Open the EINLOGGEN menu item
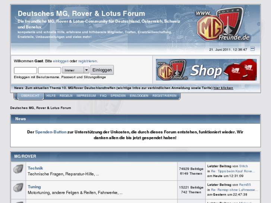 pyautogui.click(x=139, y=96)
